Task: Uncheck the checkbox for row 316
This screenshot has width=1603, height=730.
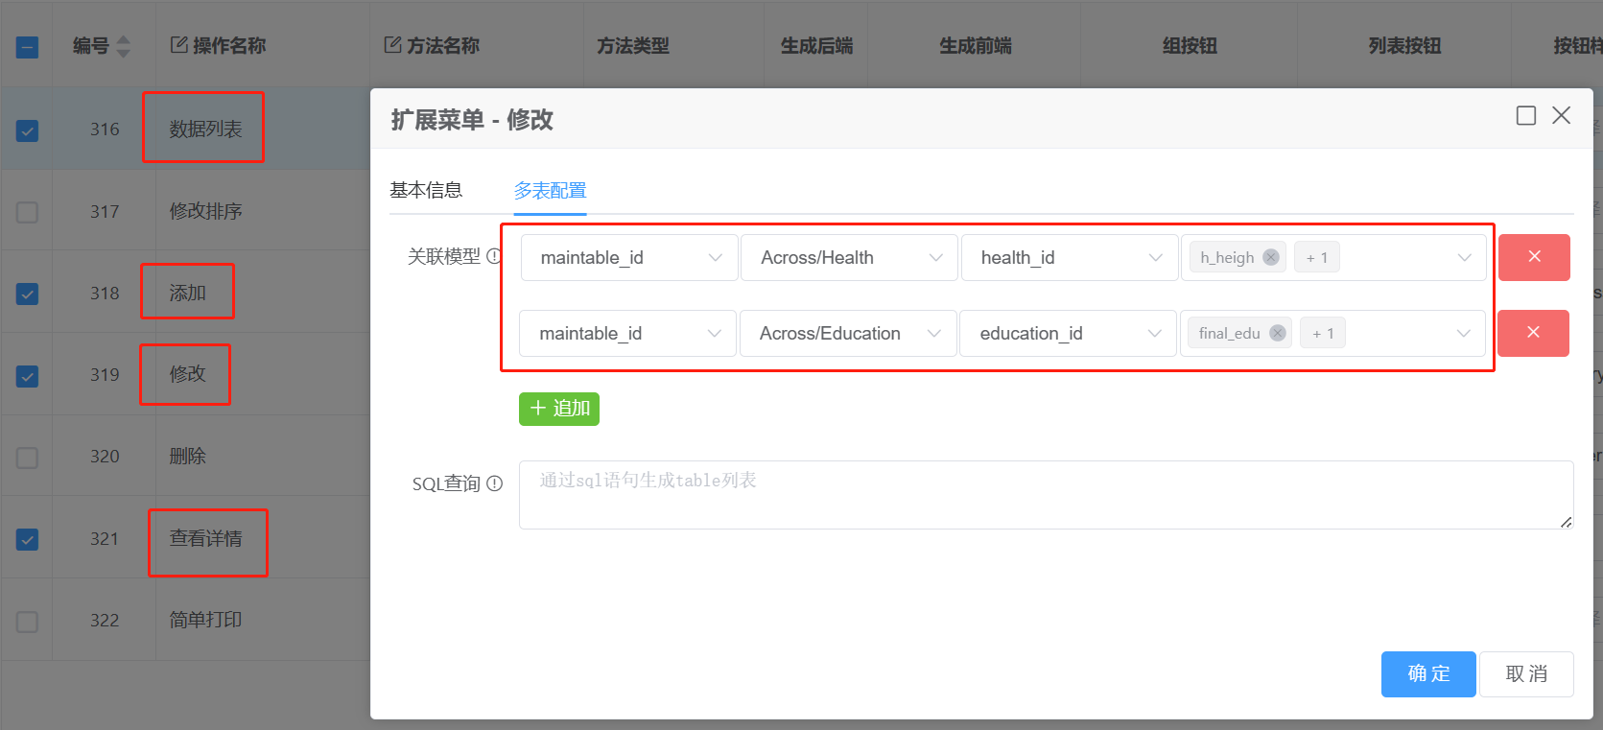Action: (28, 130)
